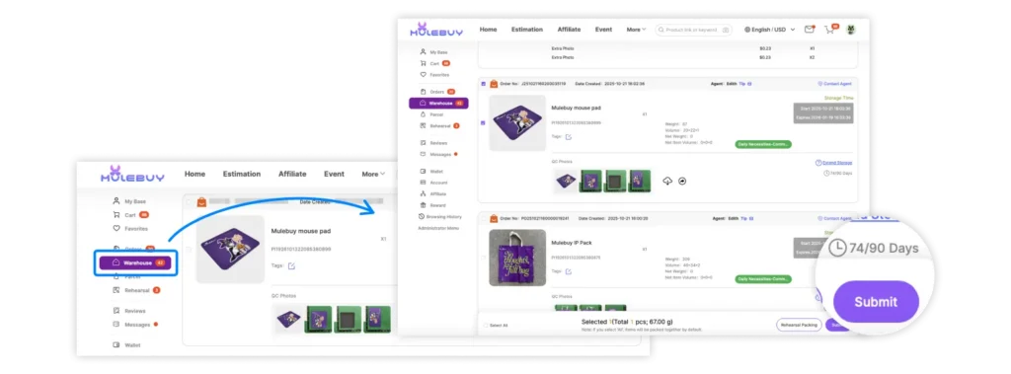
Task: Open Estimation in the large window nav
Action: coord(527,30)
